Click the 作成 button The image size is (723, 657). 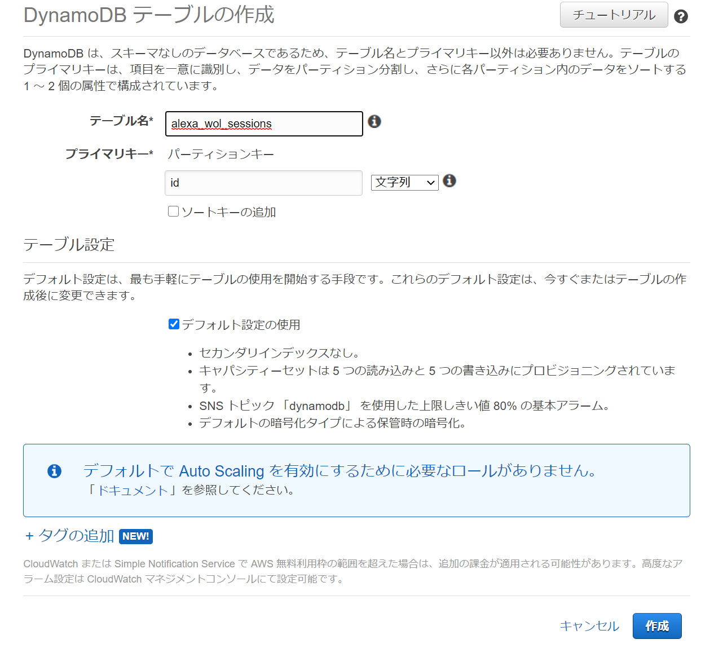click(657, 626)
